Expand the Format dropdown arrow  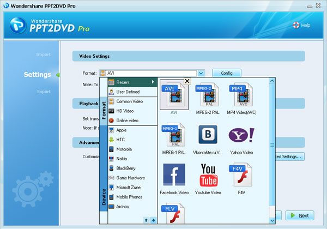pyautogui.click(x=201, y=73)
